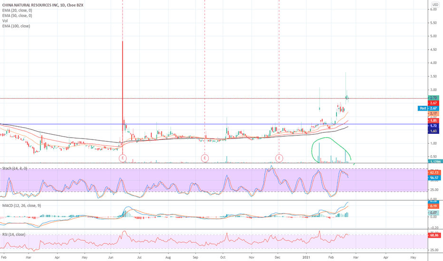Click the earnings E marker near December
The width and height of the screenshot is (443, 261).
[279, 158]
